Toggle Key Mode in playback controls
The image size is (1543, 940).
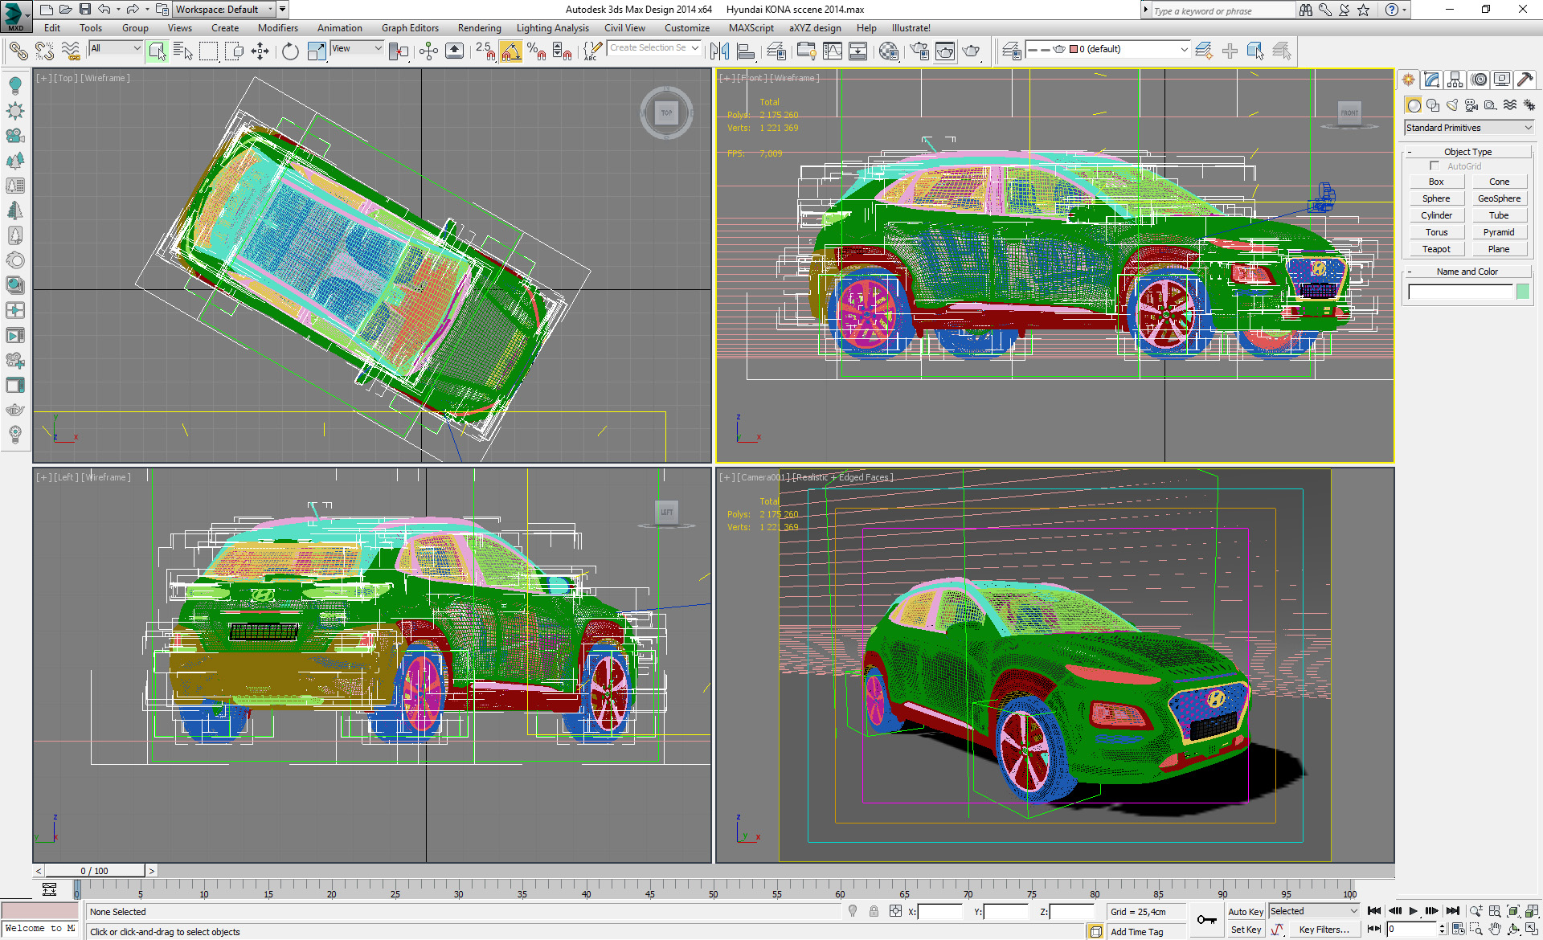[x=1374, y=929]
